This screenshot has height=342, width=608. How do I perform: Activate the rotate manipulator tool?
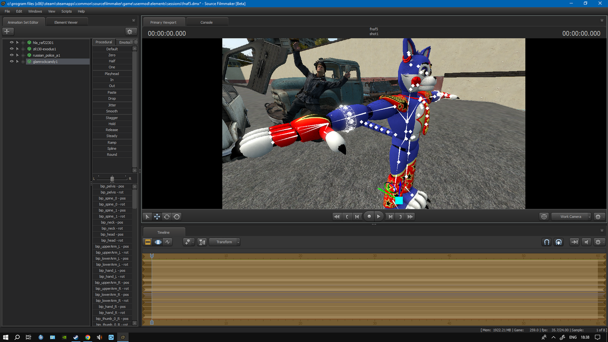click(167, 217)
